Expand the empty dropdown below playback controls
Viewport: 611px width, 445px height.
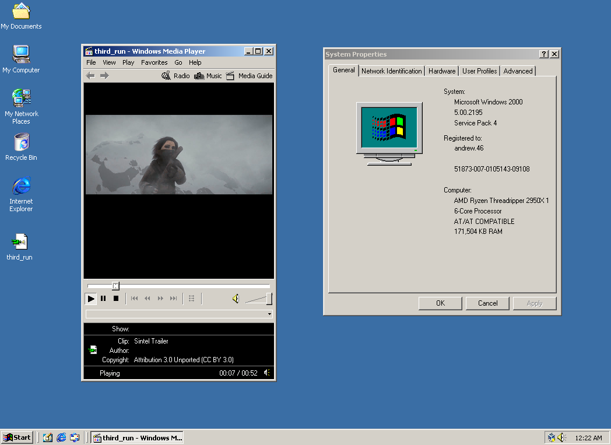[269, 314]
